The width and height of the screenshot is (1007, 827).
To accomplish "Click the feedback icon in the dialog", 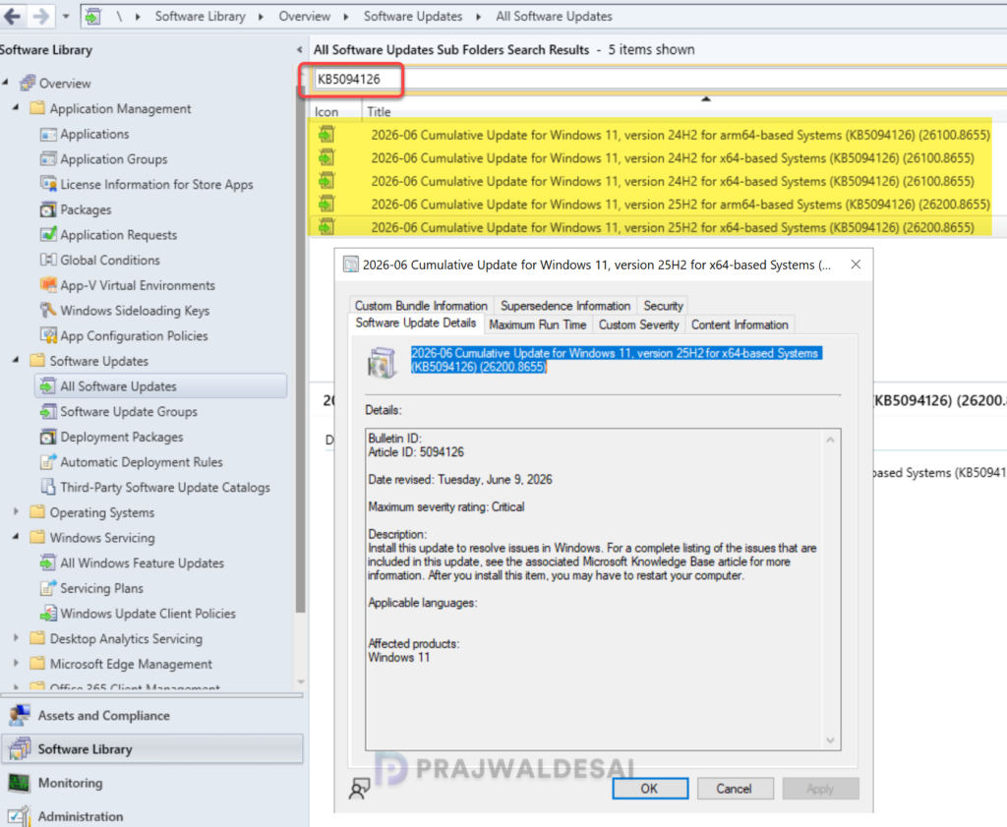I will (359, 789).
